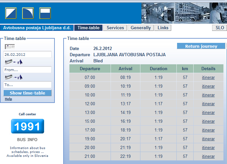Viewport: 227px width, 164px height.
Task: Click the date field showing 26.02.2012
Action: [28, 55]
